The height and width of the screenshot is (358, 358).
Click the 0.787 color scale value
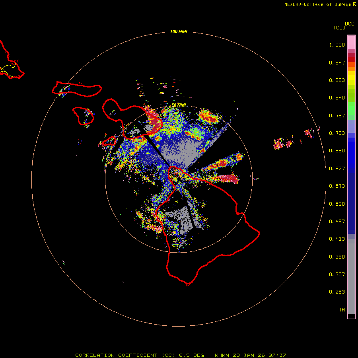pos(337,115)
